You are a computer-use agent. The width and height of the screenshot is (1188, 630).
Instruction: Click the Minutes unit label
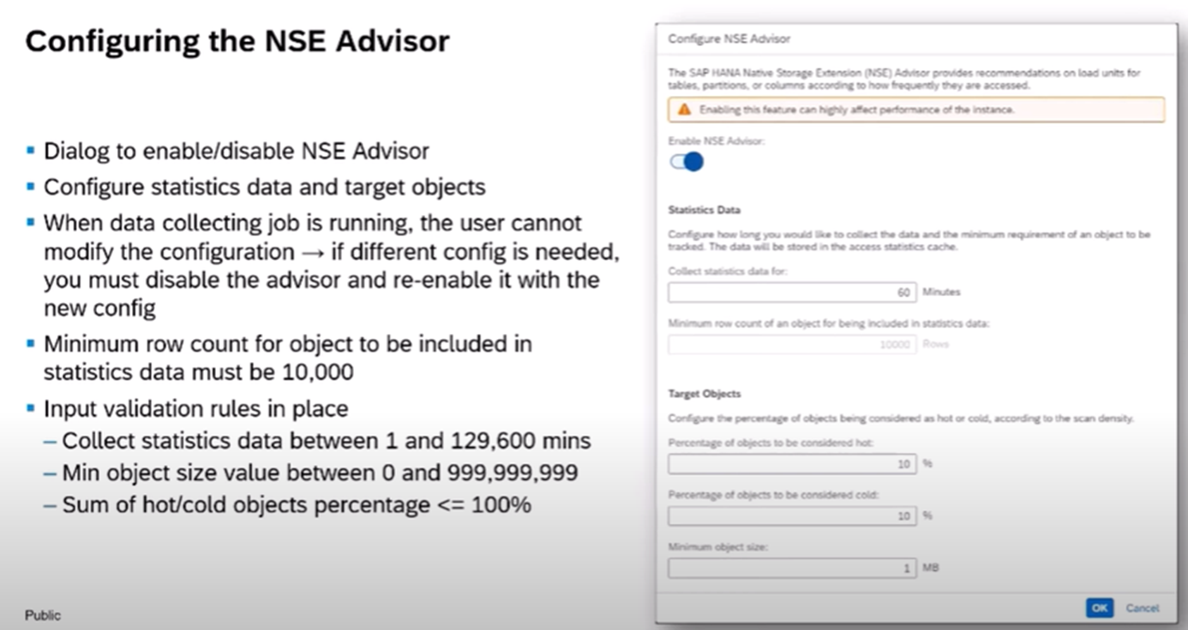pyautogui.click(x=941, y=292)
